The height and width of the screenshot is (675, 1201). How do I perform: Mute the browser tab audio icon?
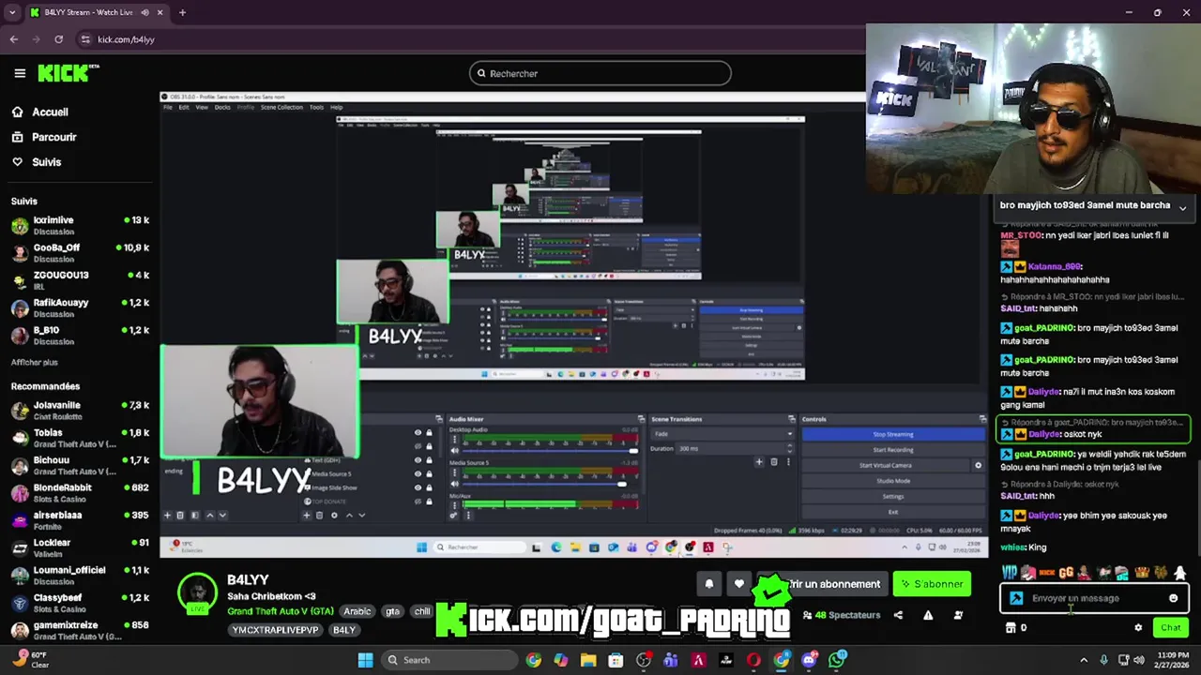[145, 12]
